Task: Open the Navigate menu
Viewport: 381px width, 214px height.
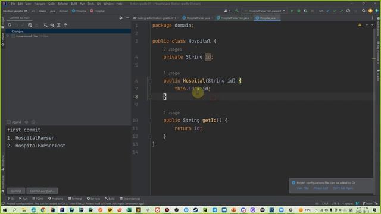Action: click(40, 4)
